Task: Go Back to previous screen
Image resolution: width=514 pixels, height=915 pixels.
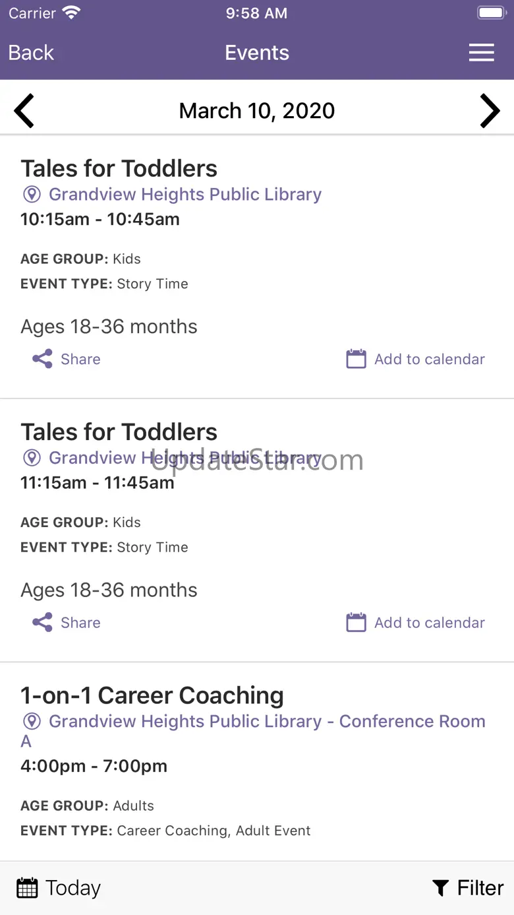Action: point(31,53)
